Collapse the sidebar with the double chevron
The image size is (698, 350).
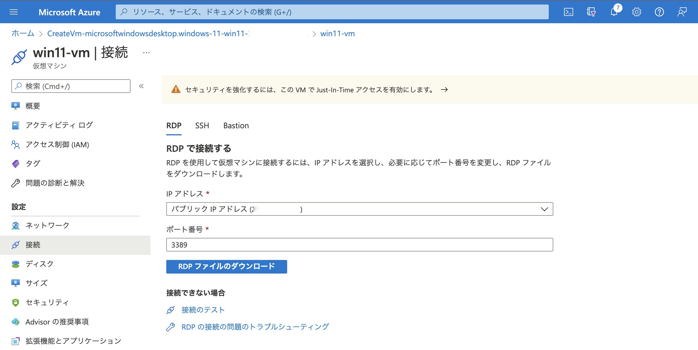pos(141,87)
